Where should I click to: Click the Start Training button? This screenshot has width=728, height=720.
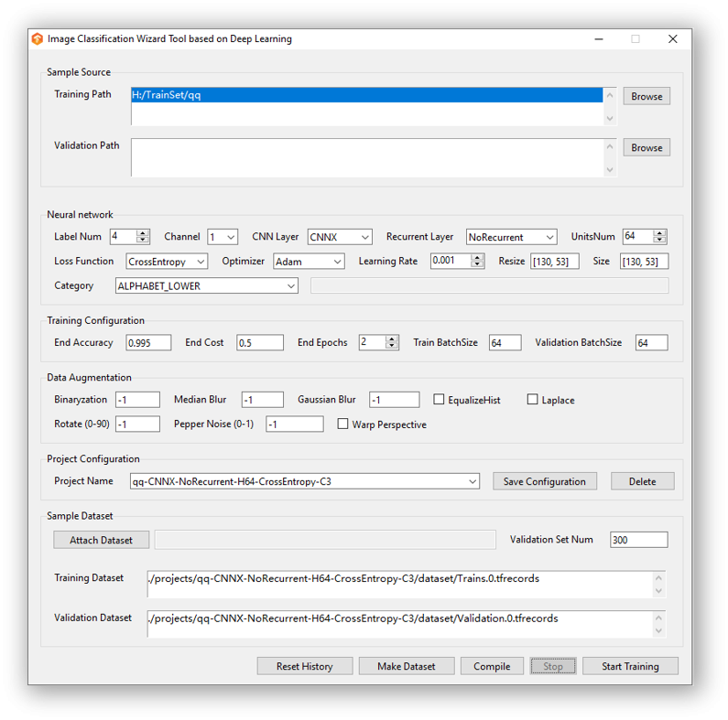coord(630,666)
